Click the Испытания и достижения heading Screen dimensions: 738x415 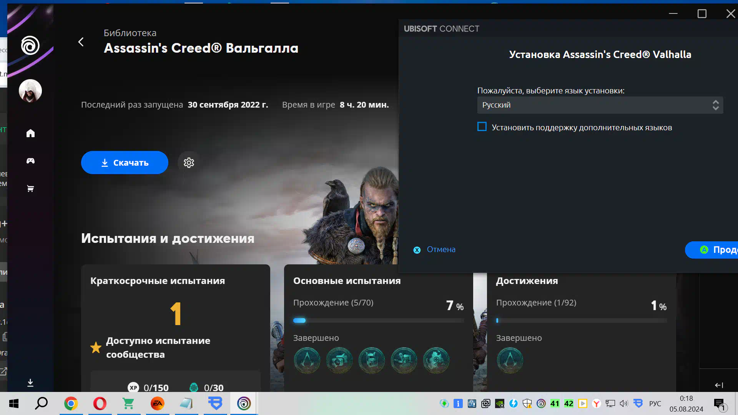point(168,238)
